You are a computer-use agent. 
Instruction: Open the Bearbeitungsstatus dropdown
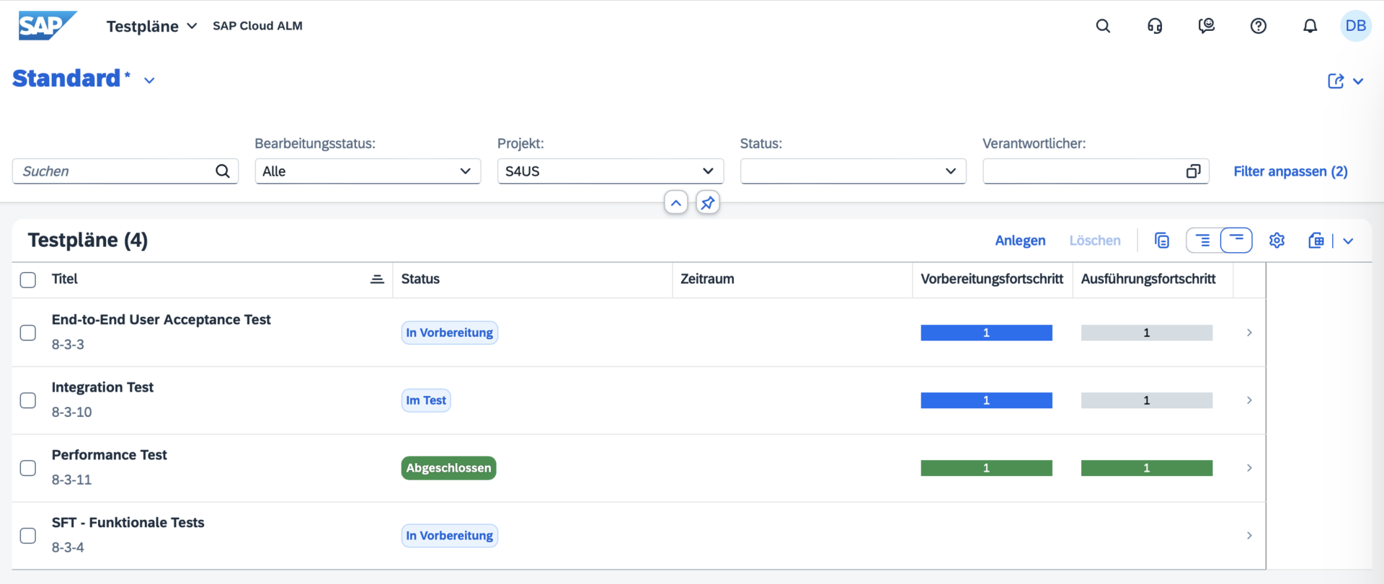pos(368,171)
